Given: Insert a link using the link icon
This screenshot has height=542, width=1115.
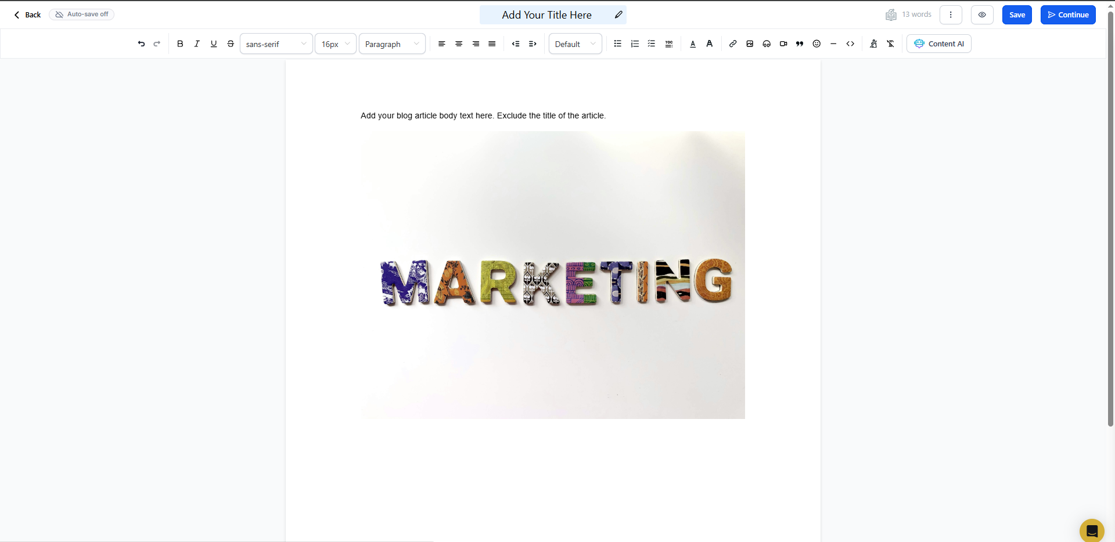Looking at the screenshot, I should point(733,44).
